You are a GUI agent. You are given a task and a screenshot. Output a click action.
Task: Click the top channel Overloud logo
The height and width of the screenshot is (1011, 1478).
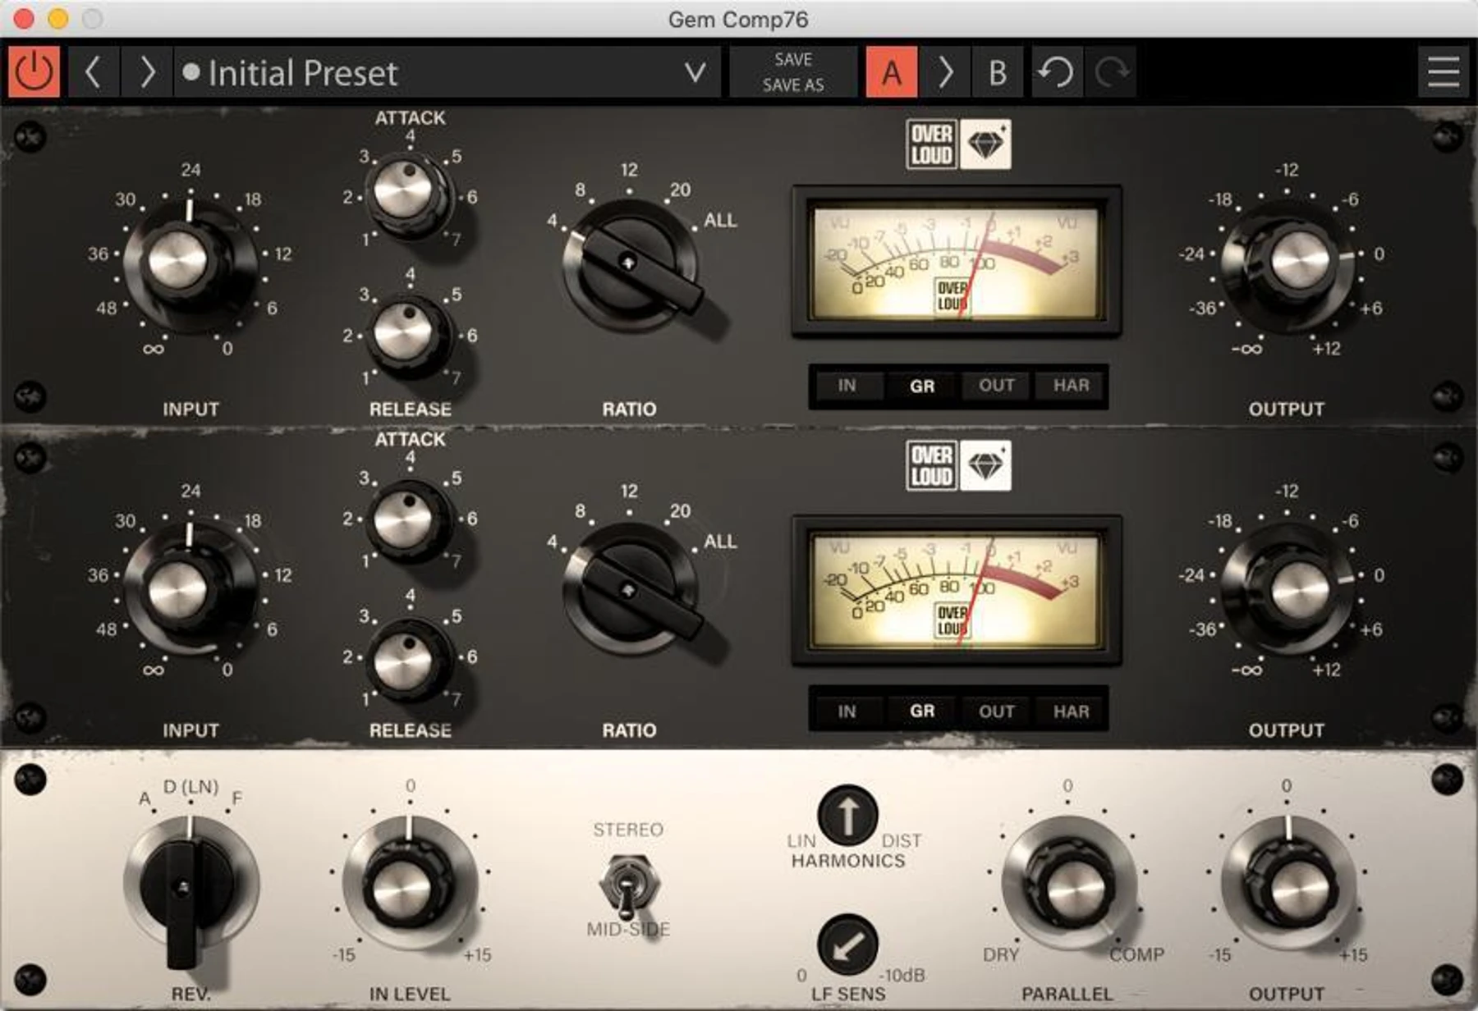(x=931, y=144)
